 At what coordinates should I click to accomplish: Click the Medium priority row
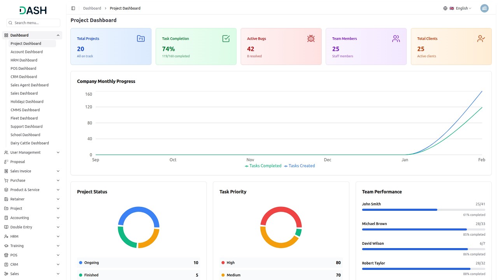[x=281, y=275]
